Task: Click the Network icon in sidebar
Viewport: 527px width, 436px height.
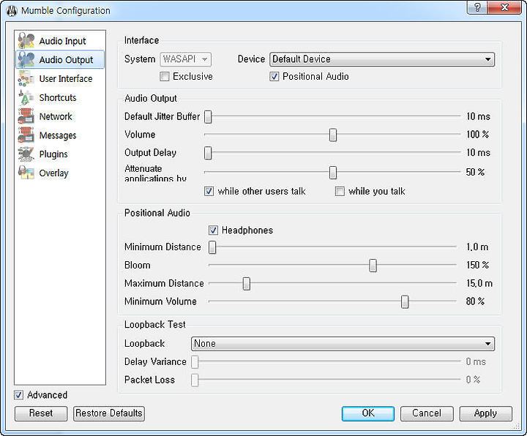Action: [26, 116]
